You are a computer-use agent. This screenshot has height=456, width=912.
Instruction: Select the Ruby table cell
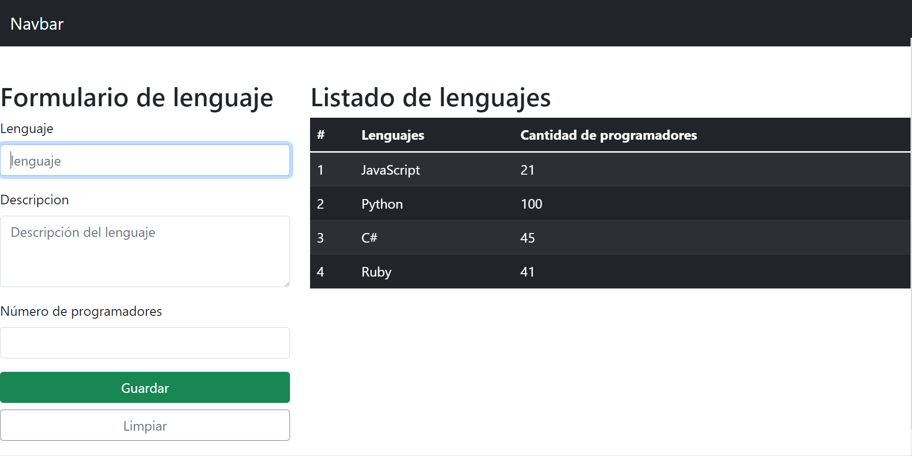376,272
